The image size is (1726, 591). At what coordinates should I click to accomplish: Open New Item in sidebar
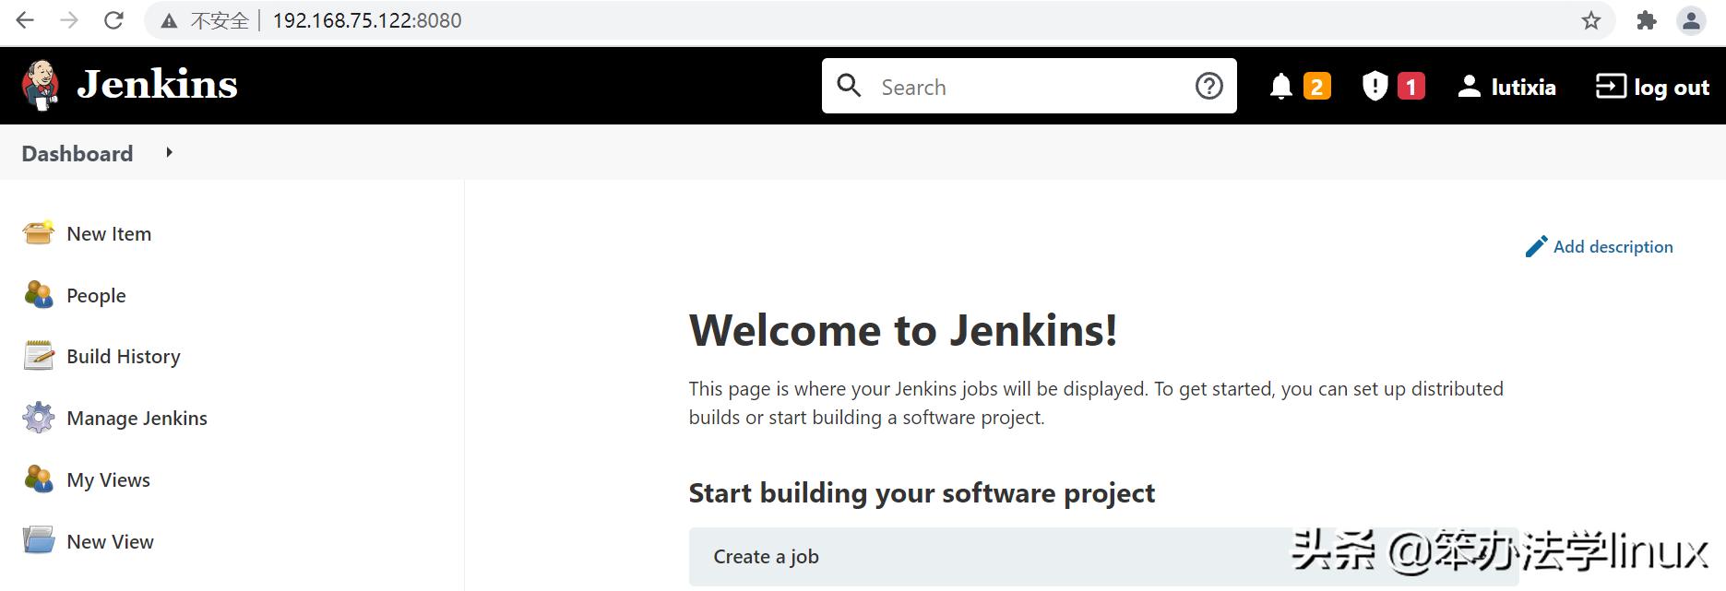pyautogui.click(x=109, y=234)
